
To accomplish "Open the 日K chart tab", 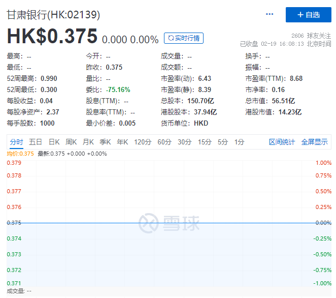I will pyautogui.click(x=54, y=142).
